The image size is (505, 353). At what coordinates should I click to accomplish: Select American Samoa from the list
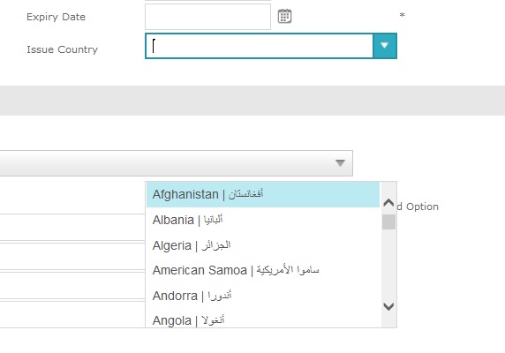point(263,270)
